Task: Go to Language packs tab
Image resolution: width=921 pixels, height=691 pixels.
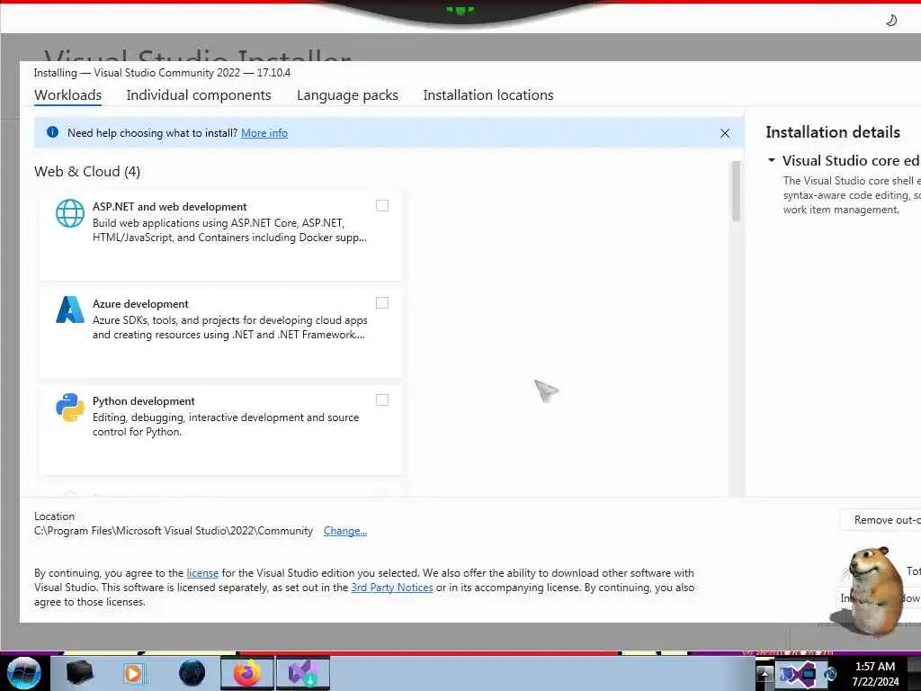Action: (347, 95)
